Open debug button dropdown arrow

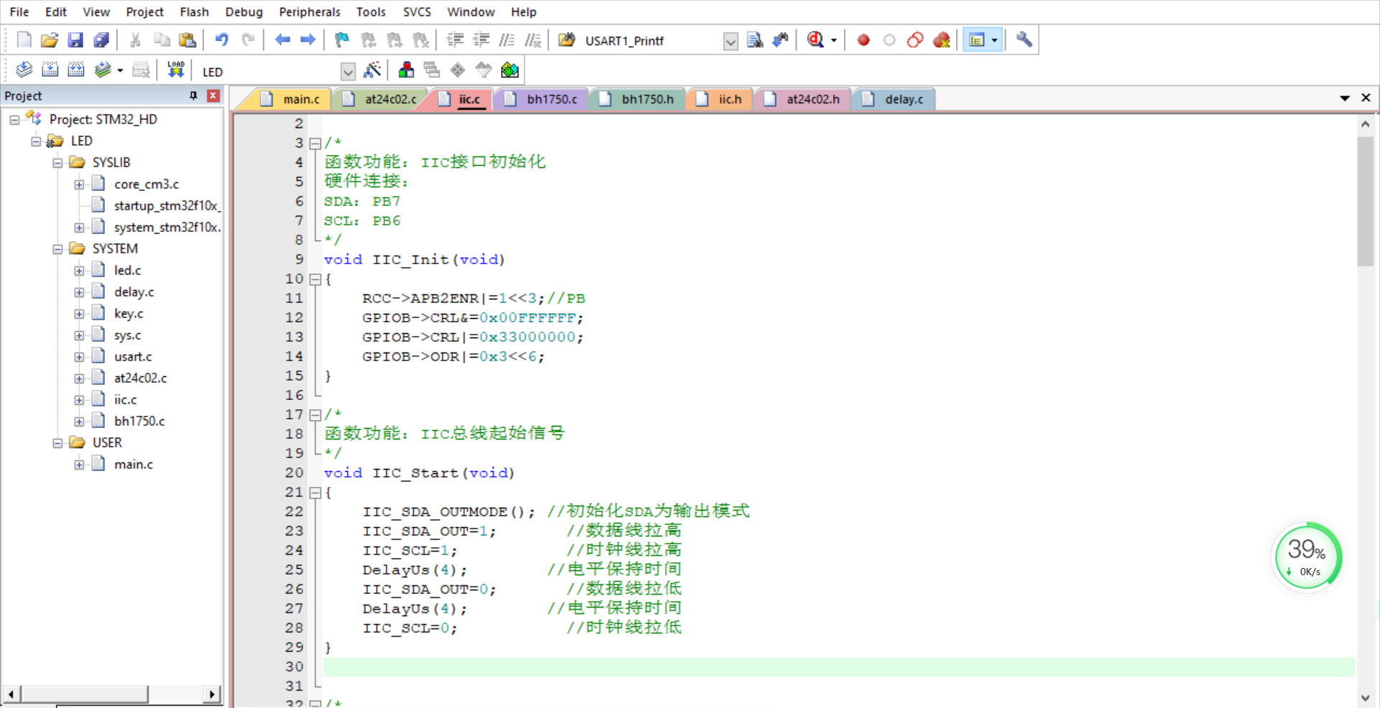point(834,40)
